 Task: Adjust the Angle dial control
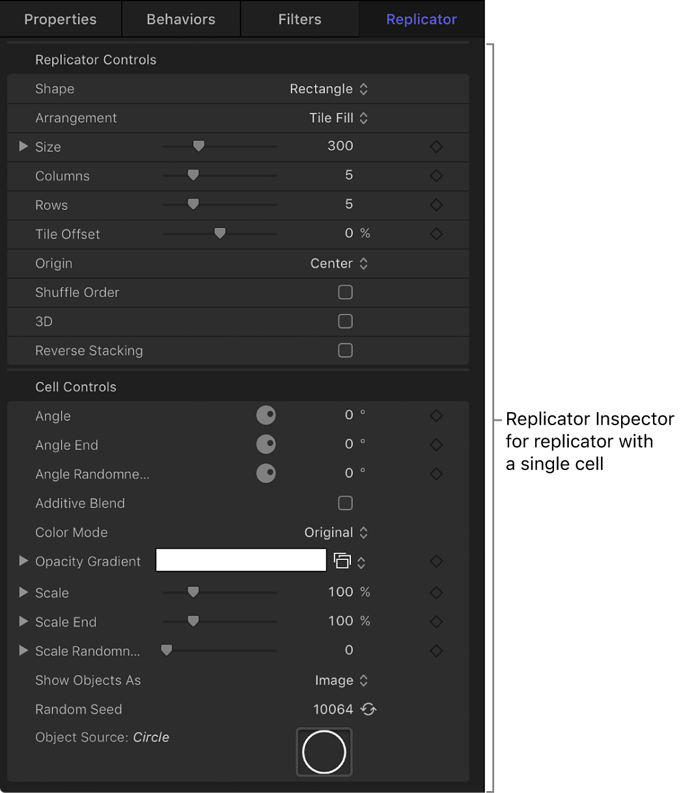coord(266,415)
